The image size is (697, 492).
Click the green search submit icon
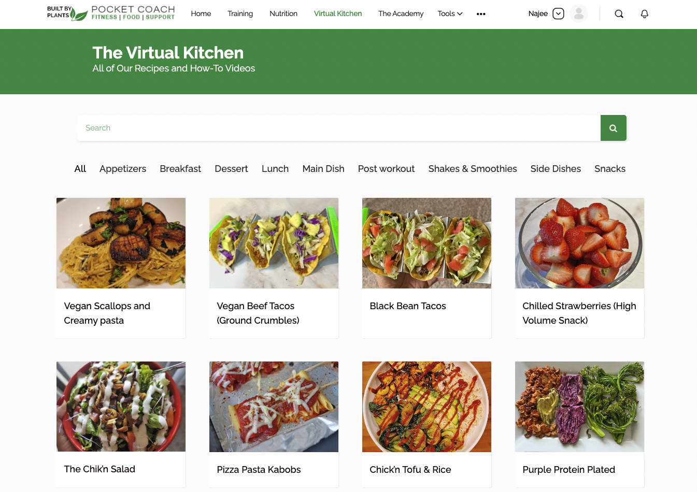pos(614,128)
